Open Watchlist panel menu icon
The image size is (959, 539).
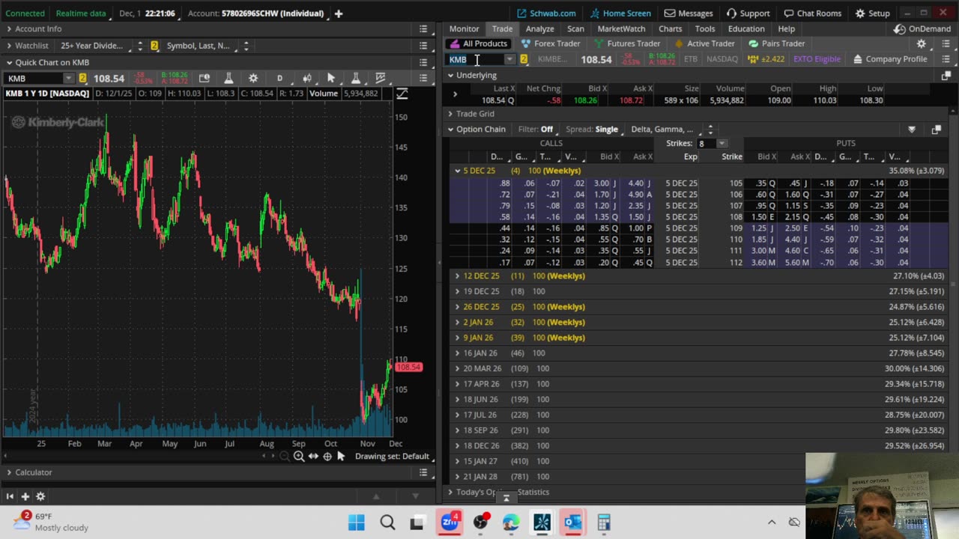click(423, 46)
